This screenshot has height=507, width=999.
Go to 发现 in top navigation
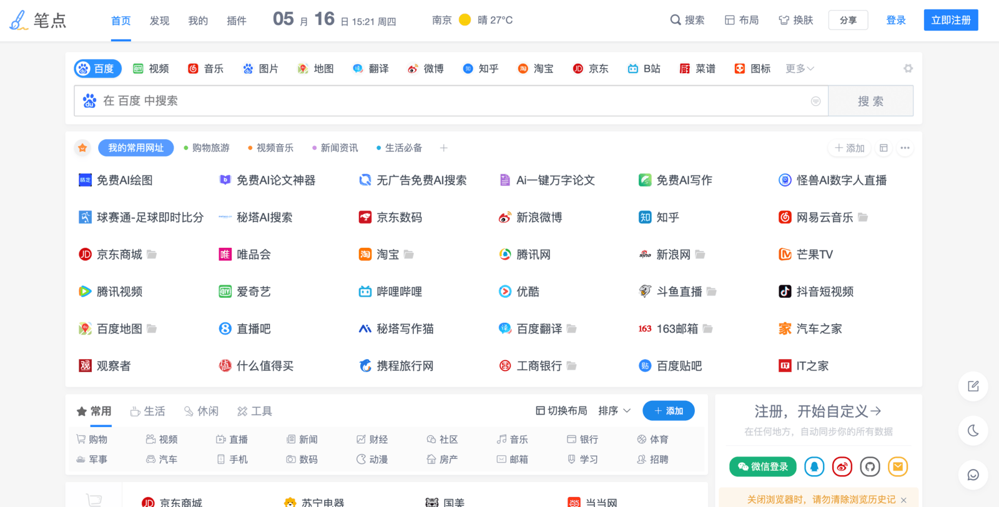(x=159, y=21)
